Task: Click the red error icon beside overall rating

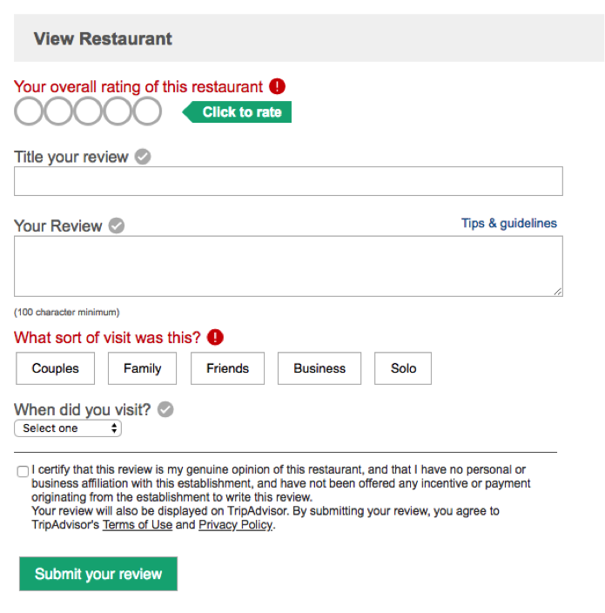Action: [277, 86]
